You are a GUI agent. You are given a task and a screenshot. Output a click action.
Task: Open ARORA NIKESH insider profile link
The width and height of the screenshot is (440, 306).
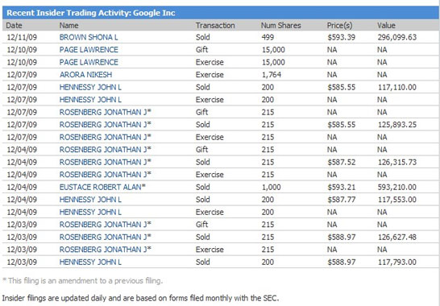pos(85,75)
